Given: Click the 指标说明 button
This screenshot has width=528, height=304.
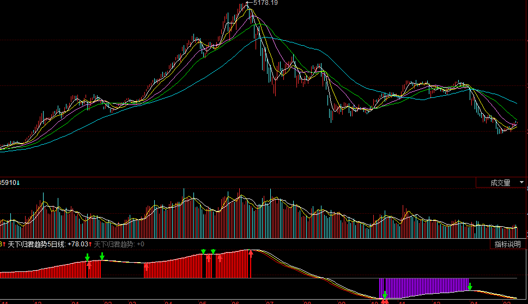Looking at the screenshot, I should [x=507, y=244].
